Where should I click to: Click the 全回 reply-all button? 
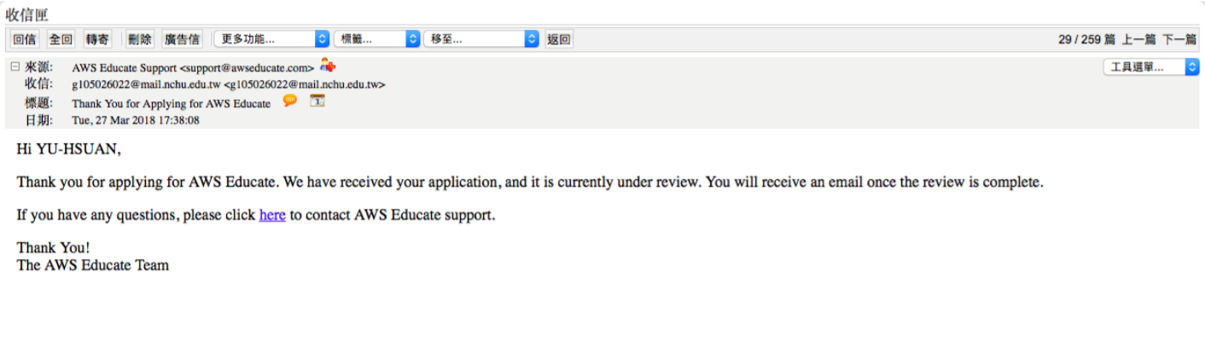point(61,39)
